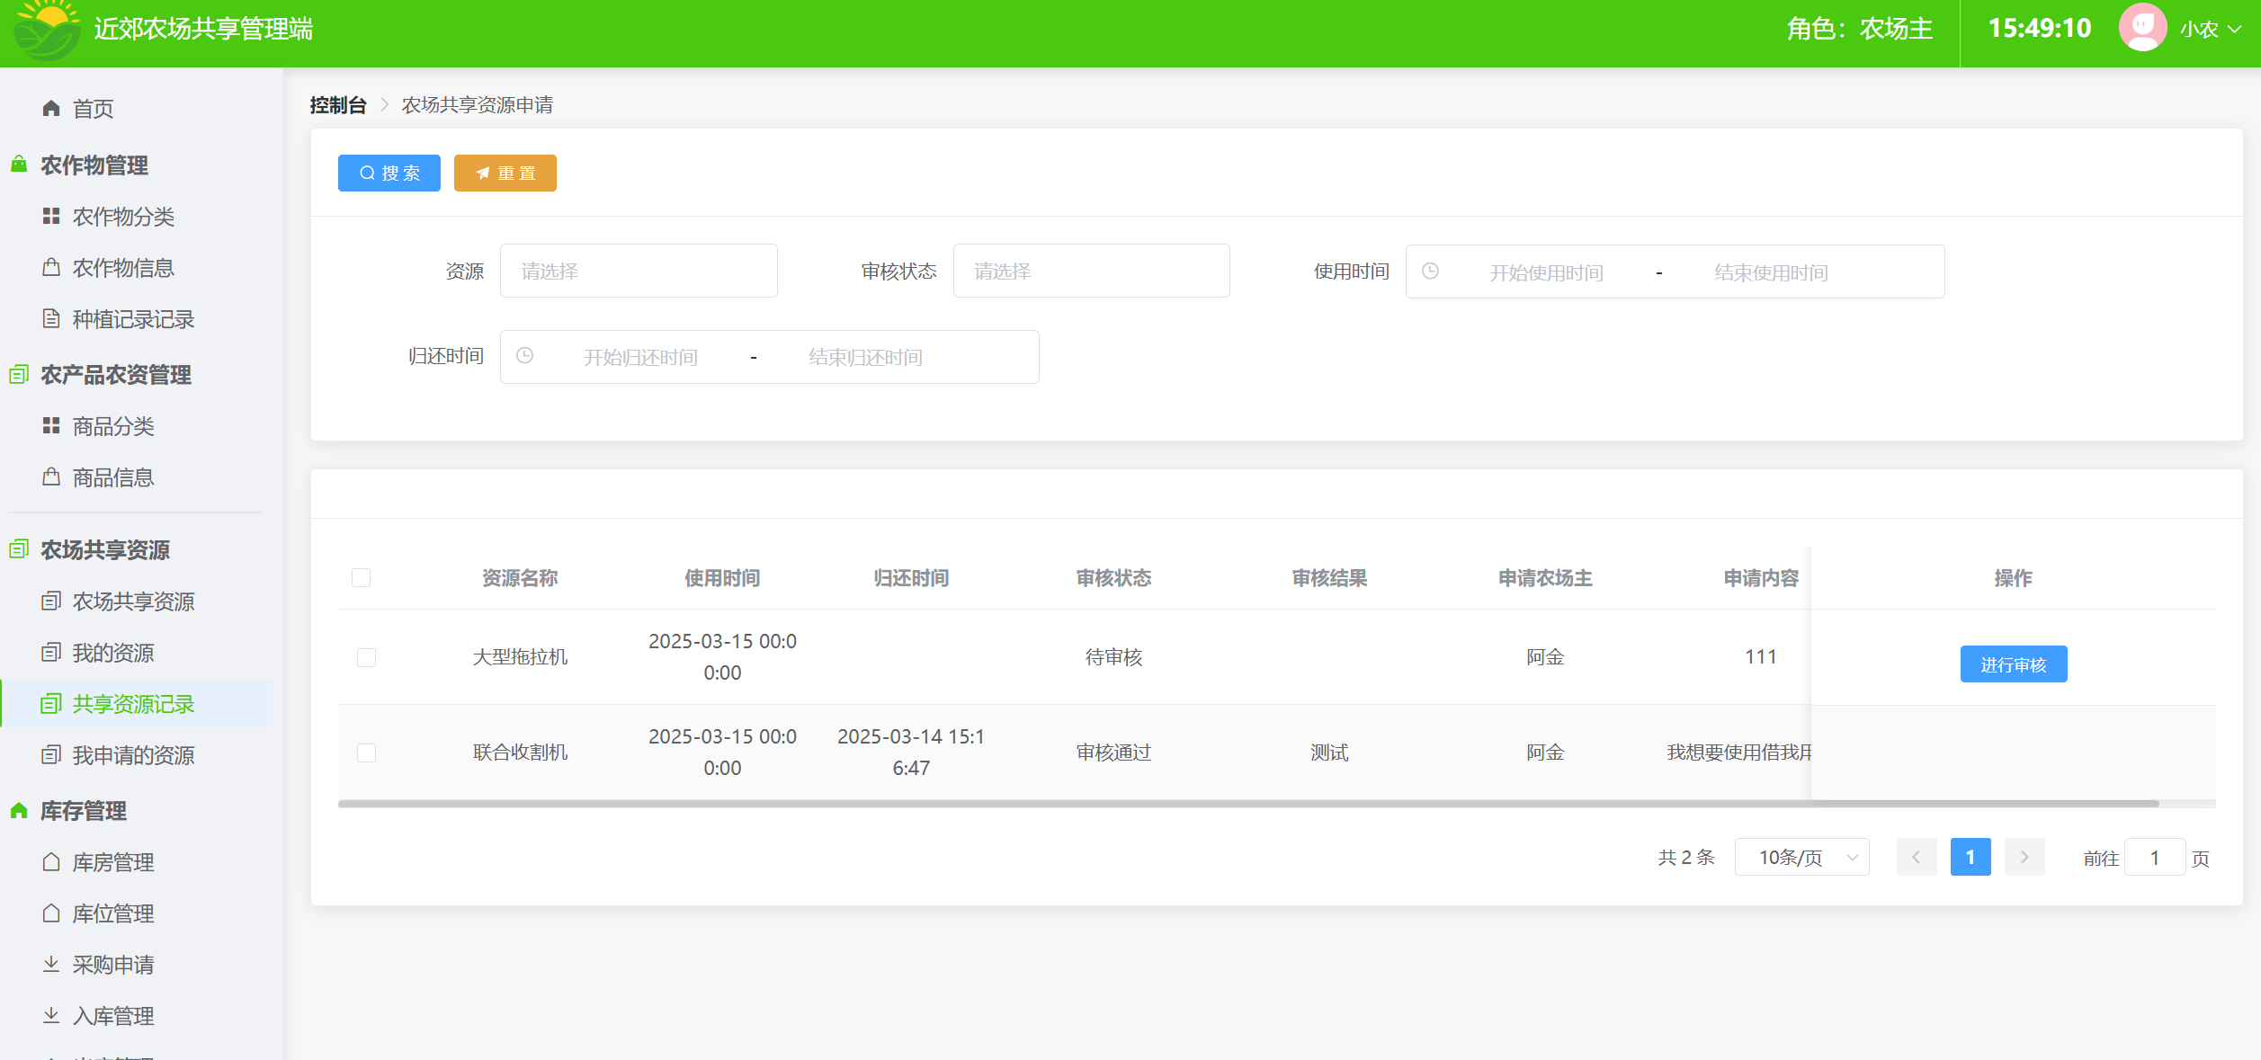Click the icon beside 我申请的资源
2261x1060 pixels.
pos(51,754)
